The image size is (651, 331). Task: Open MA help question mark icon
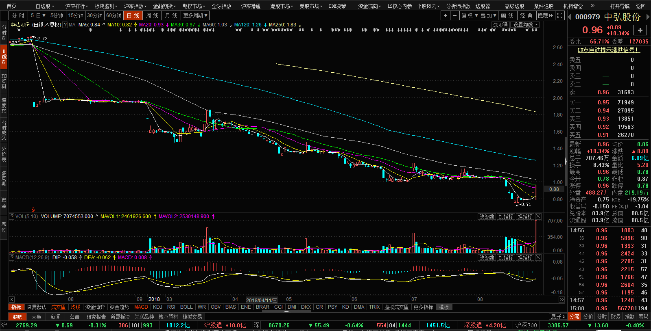[65, 25]
